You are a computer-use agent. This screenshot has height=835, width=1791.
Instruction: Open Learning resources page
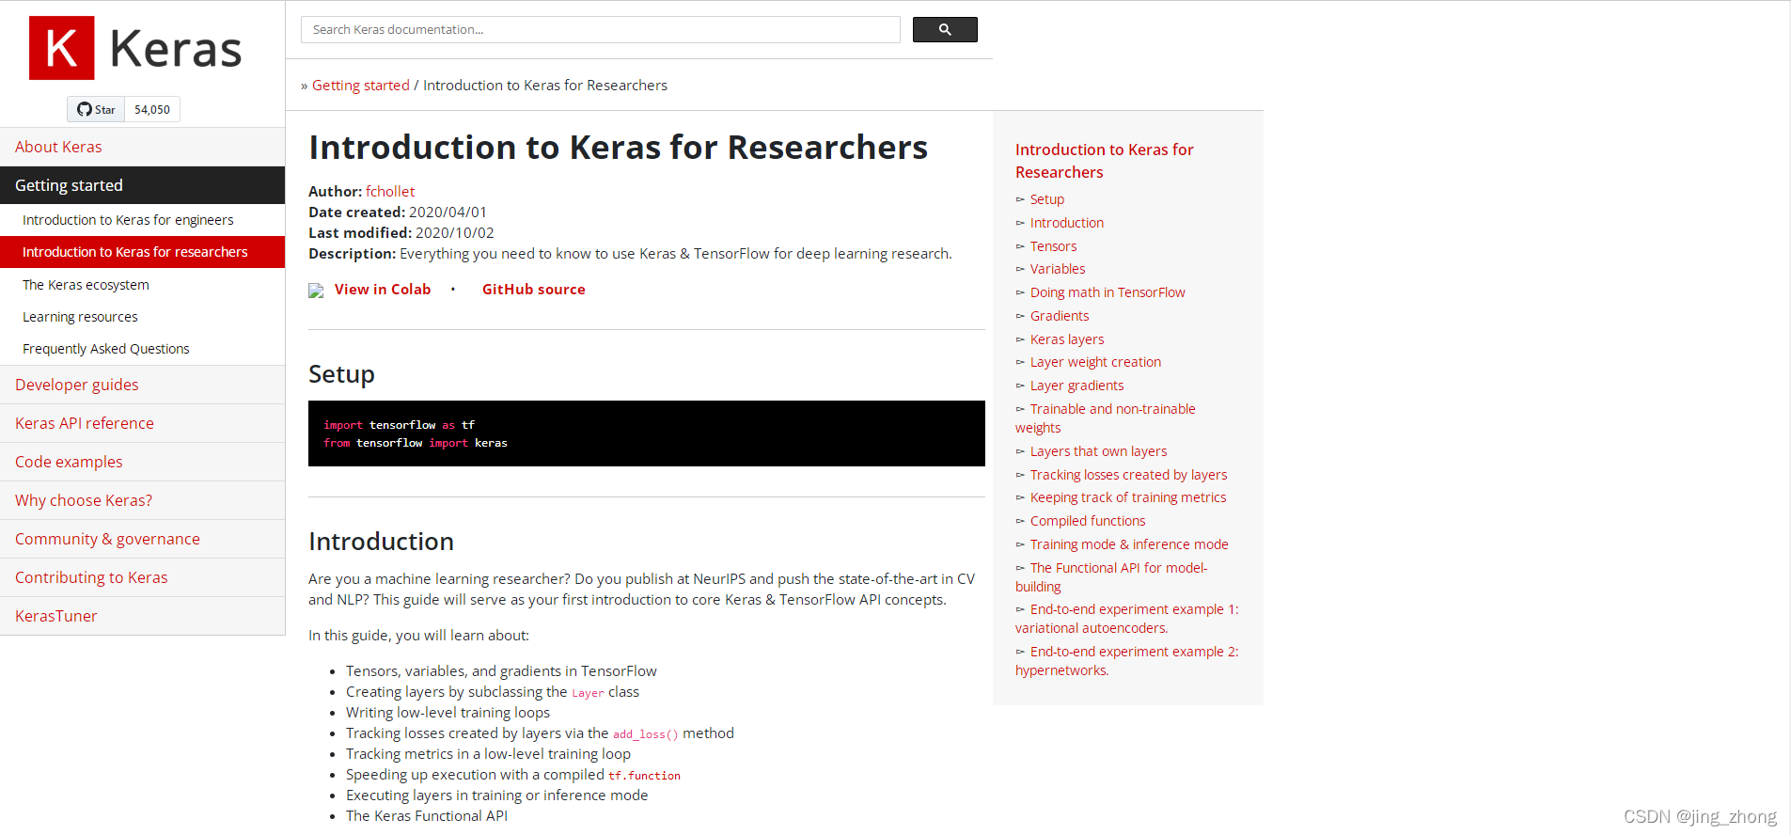(143, 317)
